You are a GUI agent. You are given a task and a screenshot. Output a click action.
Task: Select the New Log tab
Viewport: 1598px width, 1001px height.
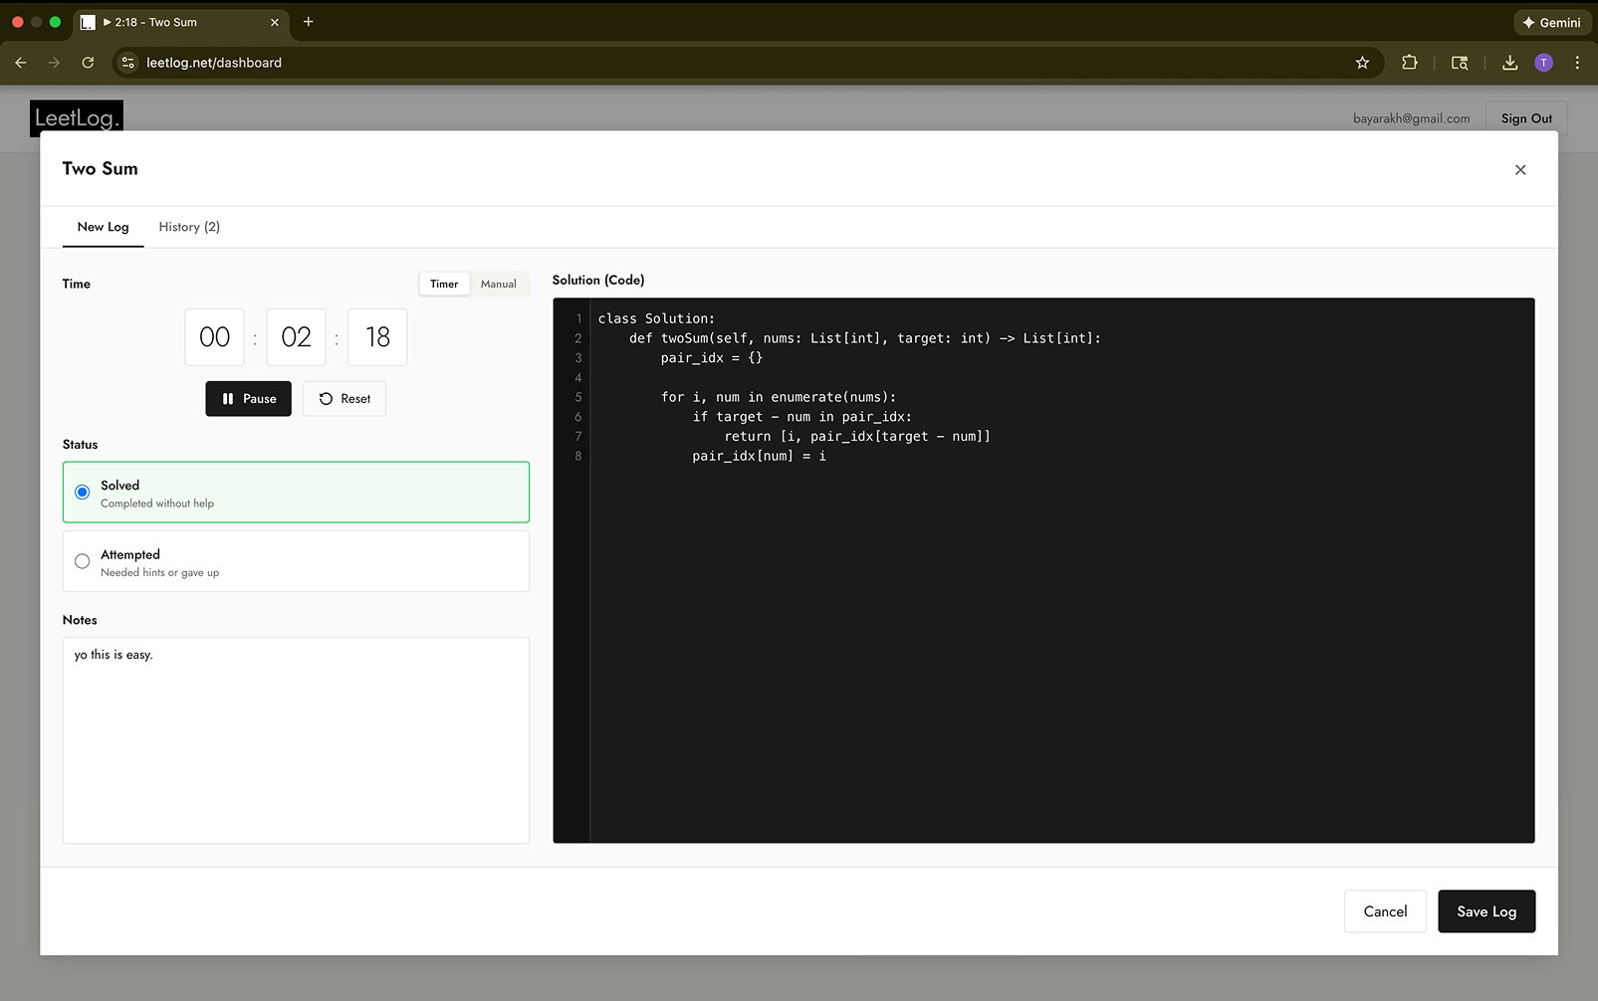(x=103, y=227)
